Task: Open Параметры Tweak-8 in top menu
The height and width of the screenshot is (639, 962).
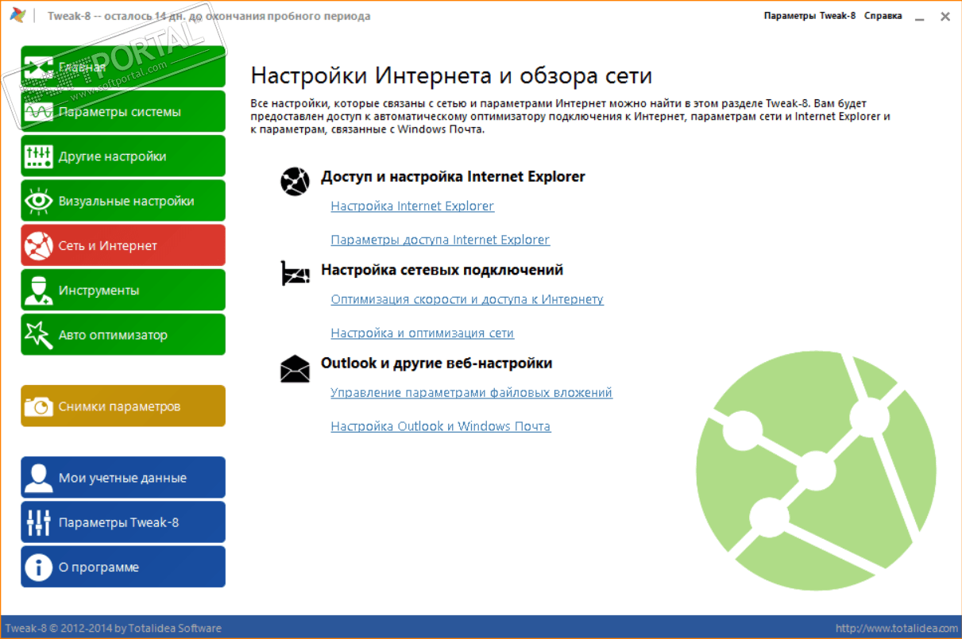Action: coord(809,16)
